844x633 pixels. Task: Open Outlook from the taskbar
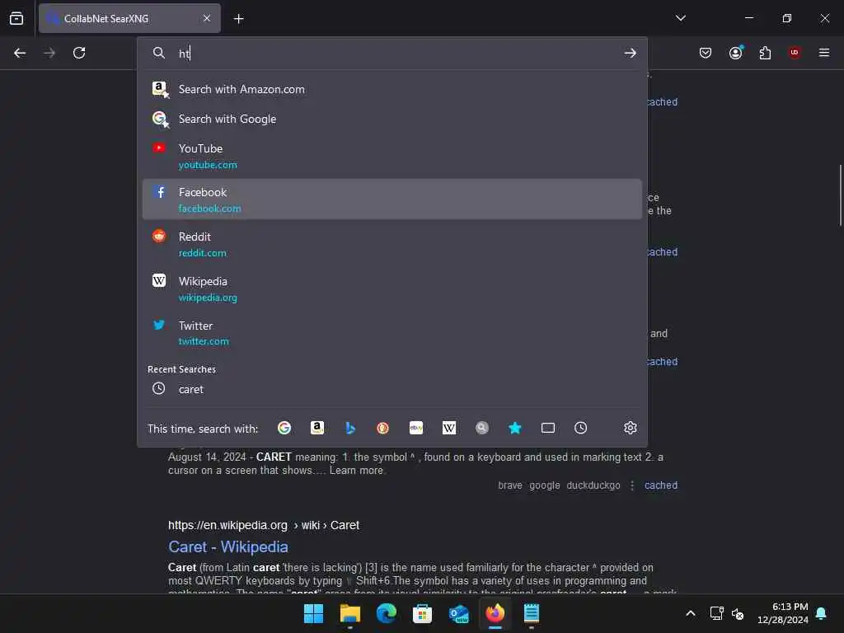458,613
